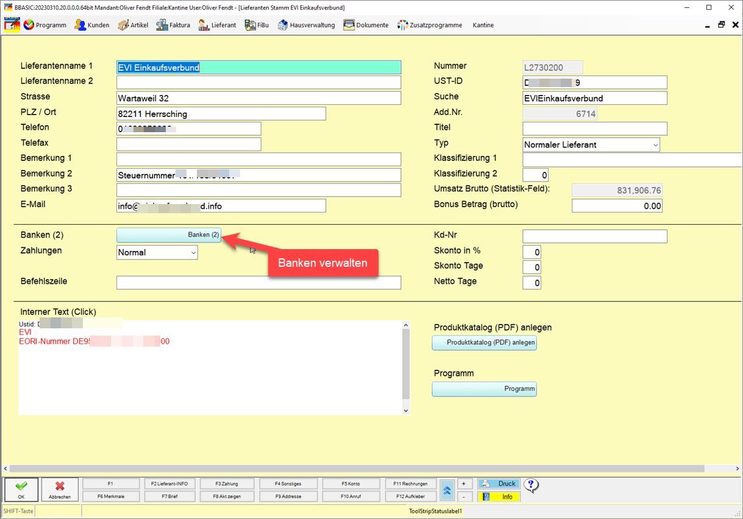
Task: Click the Druck printer button
Action: pos(499,484)
